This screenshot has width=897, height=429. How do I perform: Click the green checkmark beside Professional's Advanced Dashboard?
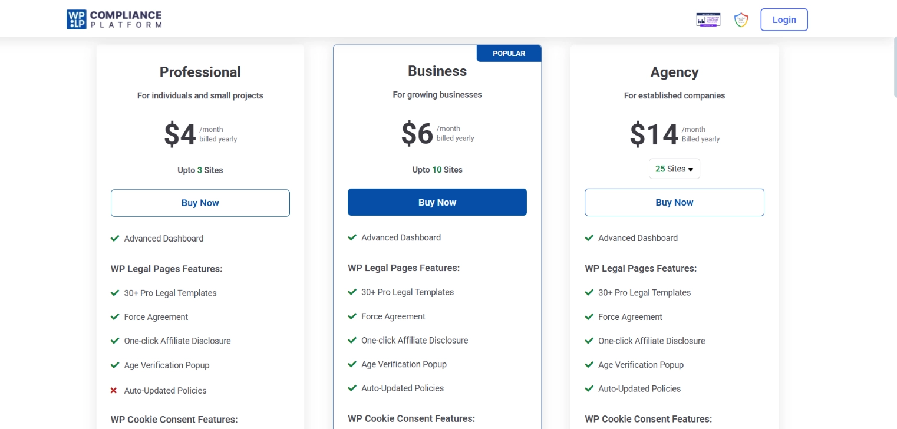click(115, 238)
